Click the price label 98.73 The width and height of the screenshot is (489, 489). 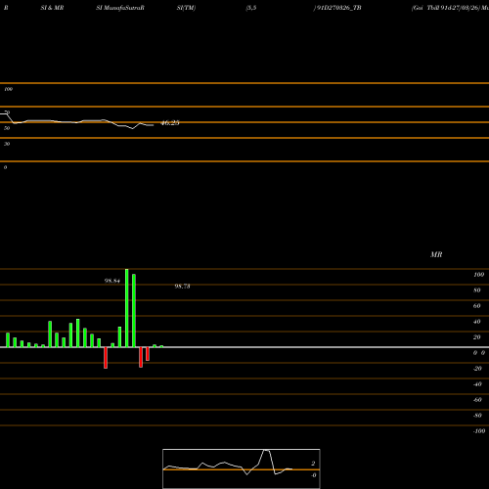(182, 287)
